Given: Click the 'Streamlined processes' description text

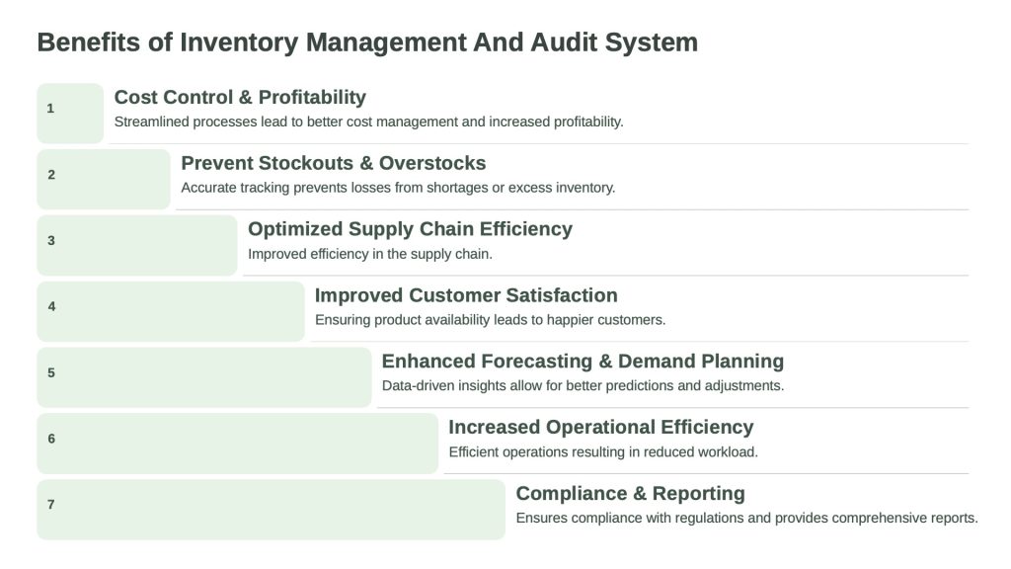Looking at the screenshot, I should coord(368,122).
